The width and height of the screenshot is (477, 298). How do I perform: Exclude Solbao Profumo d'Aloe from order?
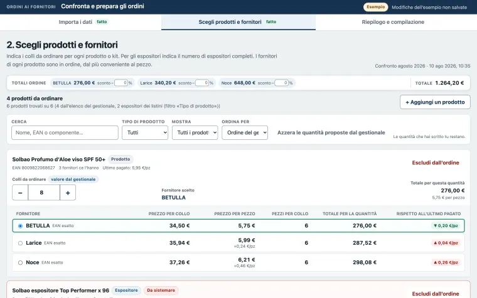pyautogui.click(x=436, y=162)
